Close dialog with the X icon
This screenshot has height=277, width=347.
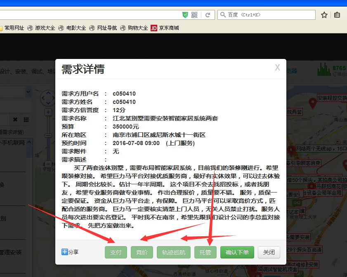point(277,68)
